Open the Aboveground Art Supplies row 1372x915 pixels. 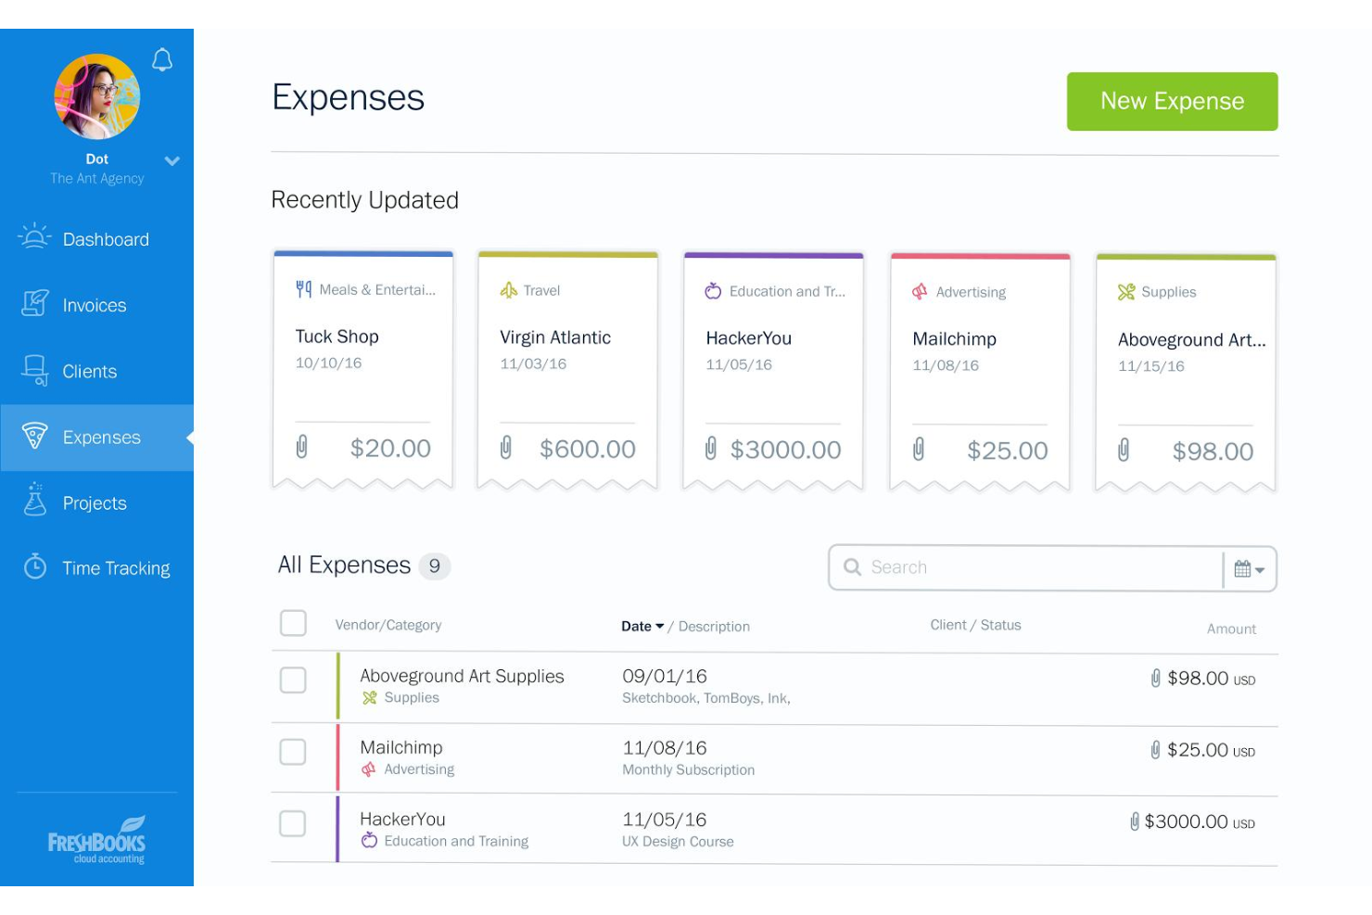774,688
